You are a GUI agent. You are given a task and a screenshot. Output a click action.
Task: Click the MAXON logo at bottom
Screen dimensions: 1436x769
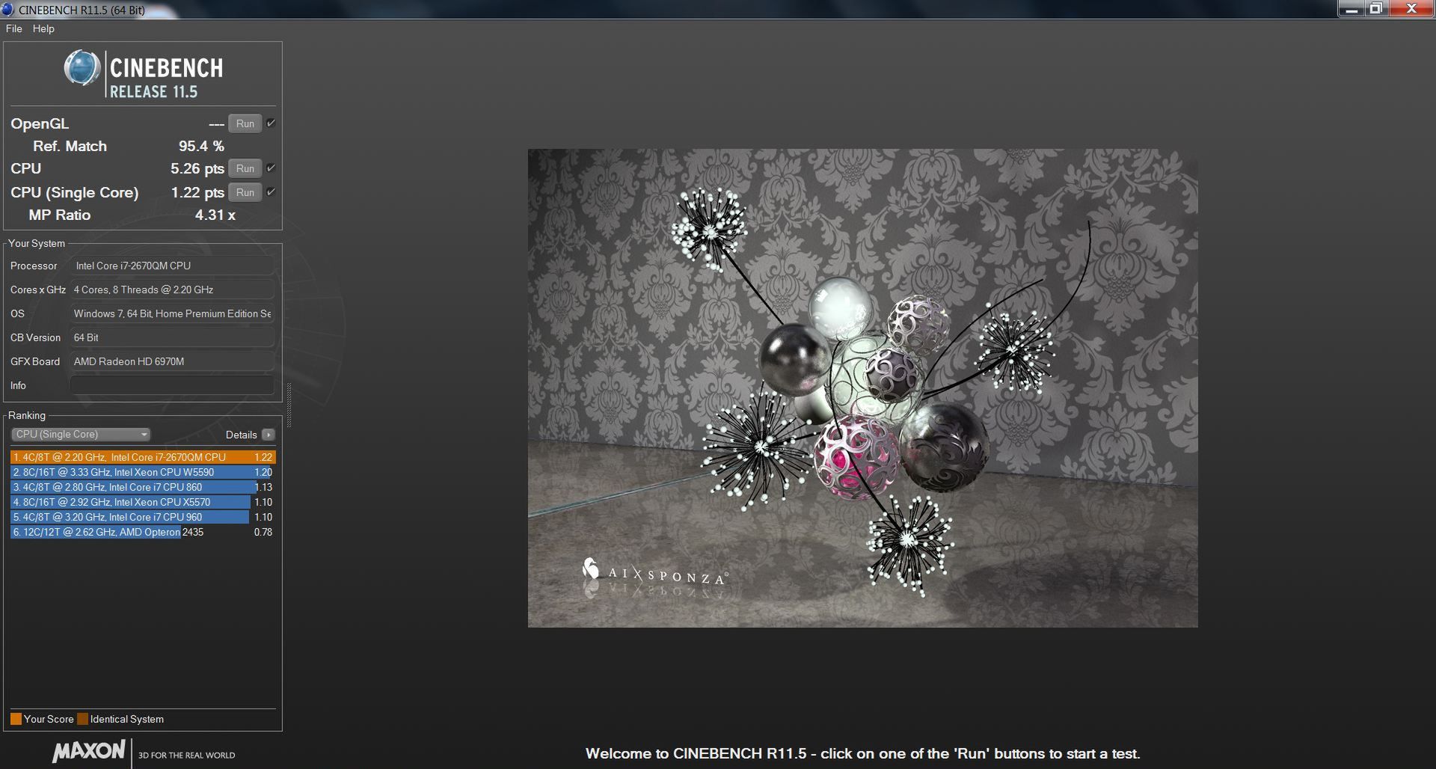pos(89,752)
